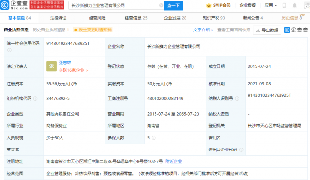Switch to the 法律诉讼 tab
The height and width of the screenshot is (180, 310).
coord(59,18)
